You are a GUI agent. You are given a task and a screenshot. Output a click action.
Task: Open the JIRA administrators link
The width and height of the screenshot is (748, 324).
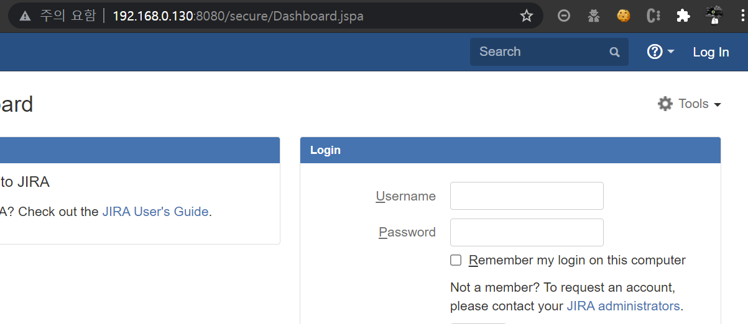(623, 306)
